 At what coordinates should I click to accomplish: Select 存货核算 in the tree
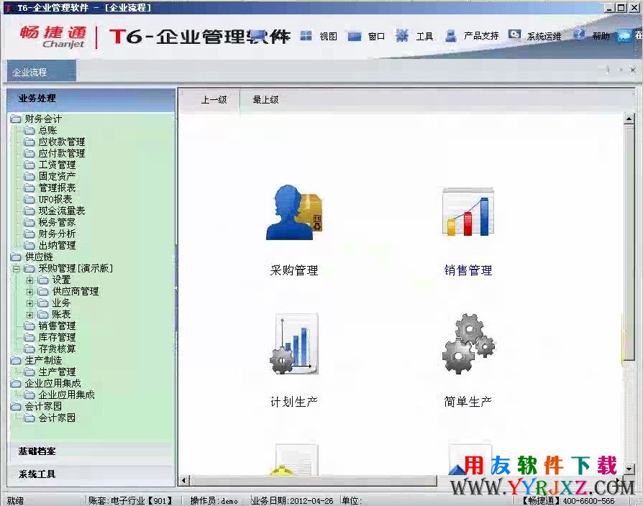click(x=57, y=349)
